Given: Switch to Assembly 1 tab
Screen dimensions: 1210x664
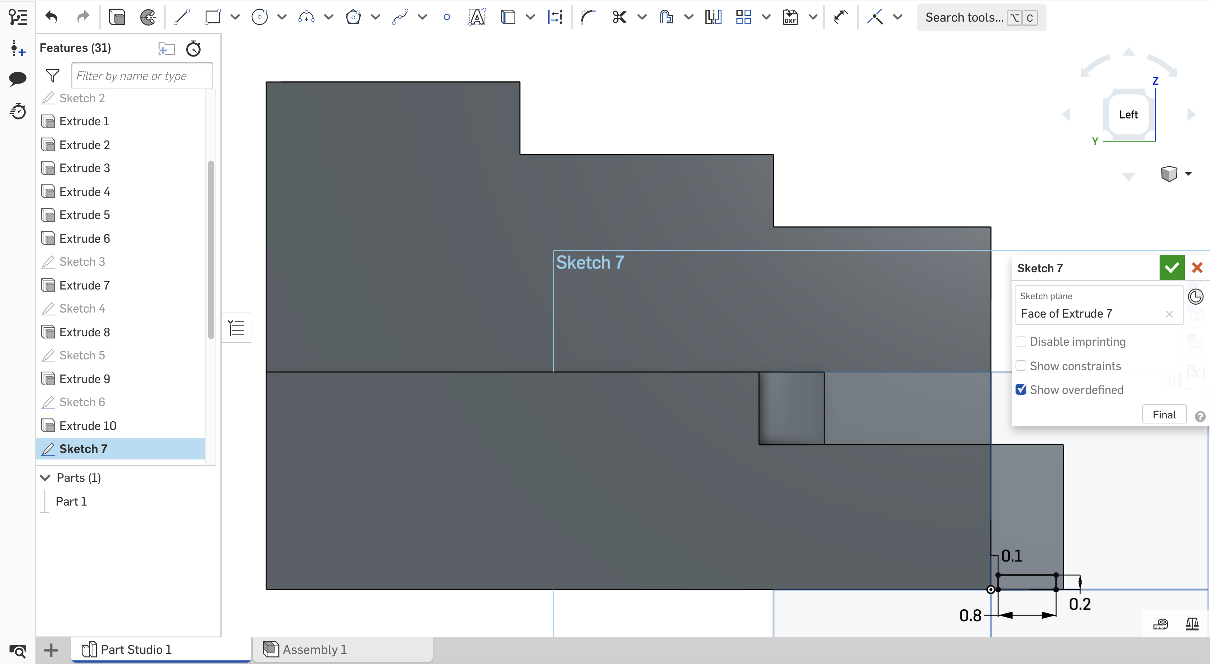Looking at the screenshot, I should click(314, 649).
